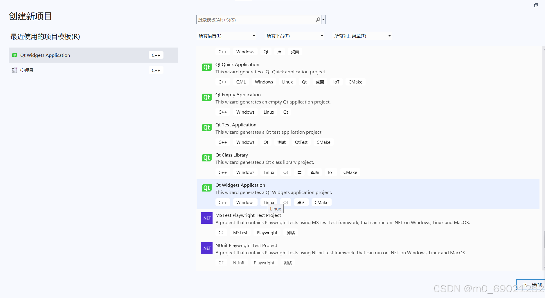Click 桌面 tag under Qt Widgets Application
The height and width of the screenshot is (298, 545).
pos(301,203)
